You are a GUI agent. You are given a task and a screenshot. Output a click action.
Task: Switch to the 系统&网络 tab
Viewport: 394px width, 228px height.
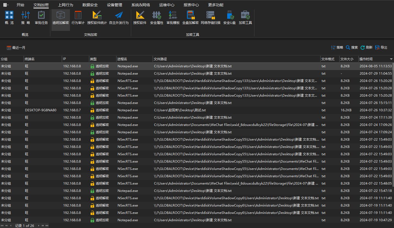point(141,5)
